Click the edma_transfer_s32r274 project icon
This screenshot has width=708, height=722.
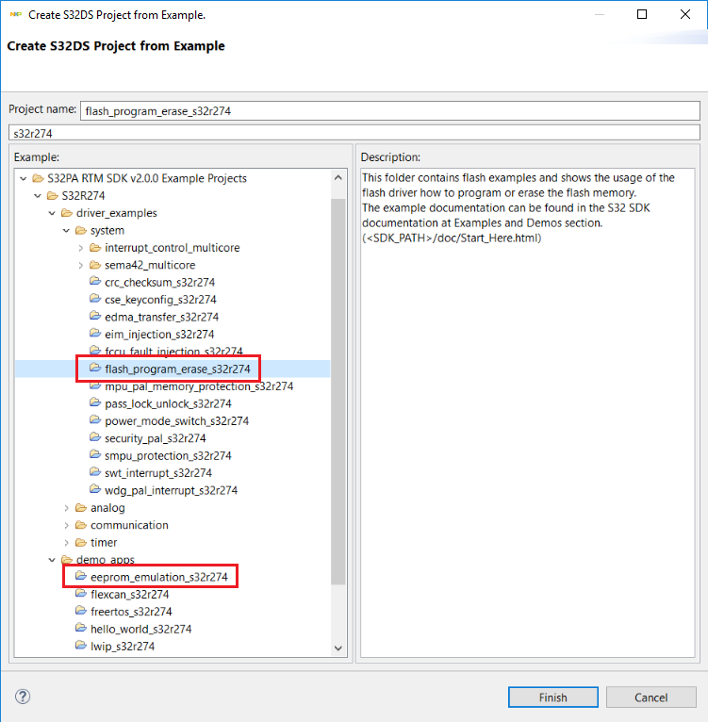(95, 317)
